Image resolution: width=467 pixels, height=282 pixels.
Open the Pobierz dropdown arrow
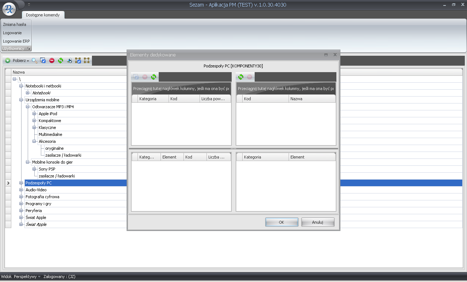tap(28, 61)
